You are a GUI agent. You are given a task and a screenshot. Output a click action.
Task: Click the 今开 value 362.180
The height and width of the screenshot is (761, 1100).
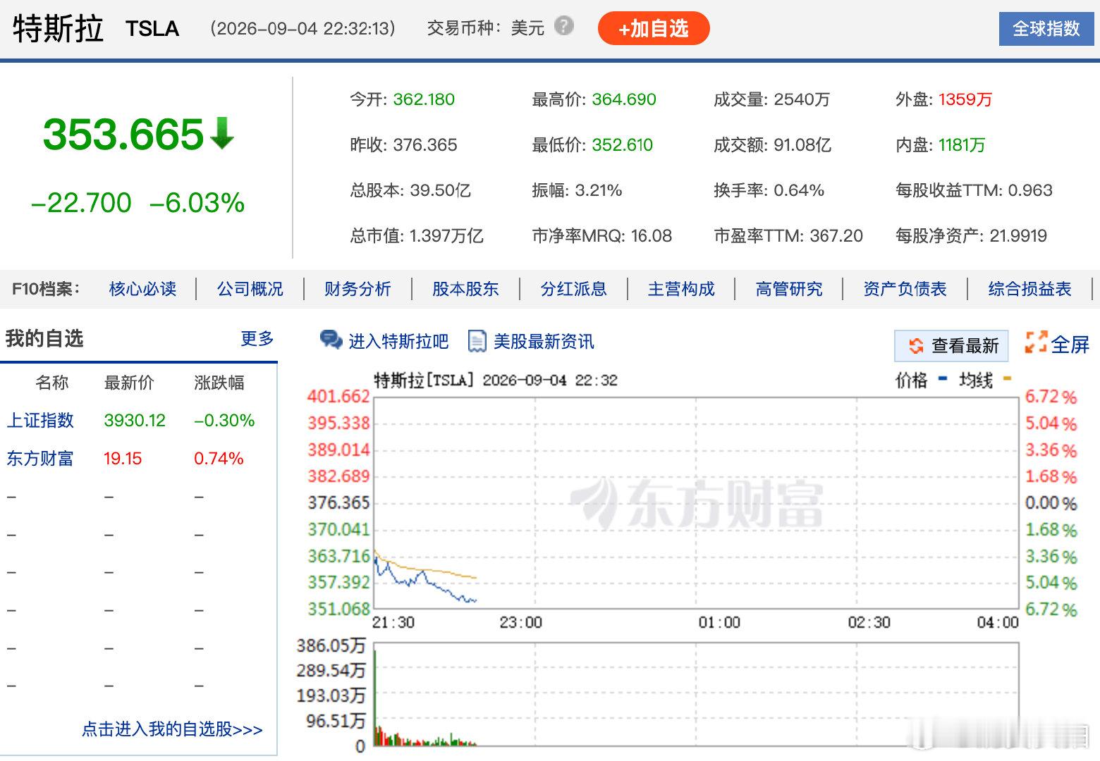(x=424, y=99)
